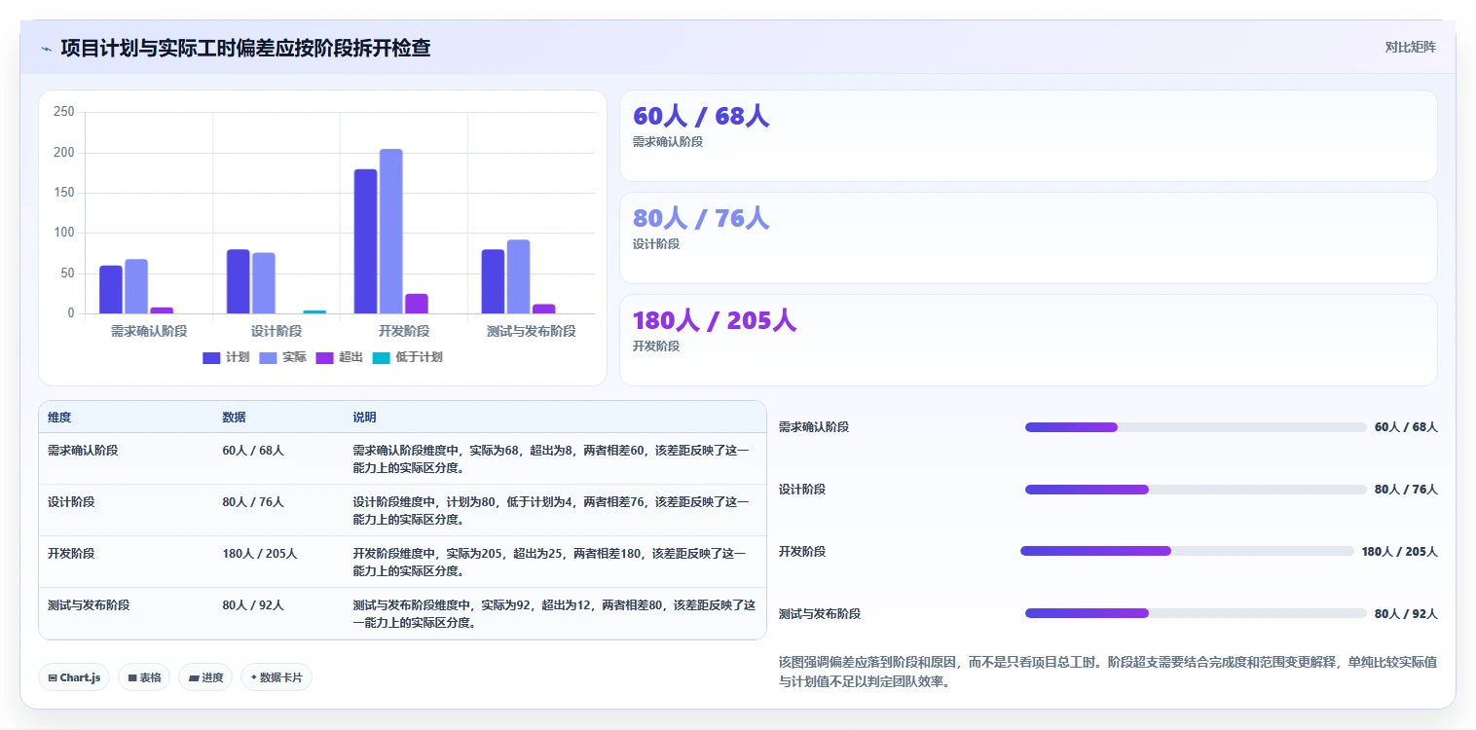Click the 设计阶段 progress bar

pos(1196,490)
